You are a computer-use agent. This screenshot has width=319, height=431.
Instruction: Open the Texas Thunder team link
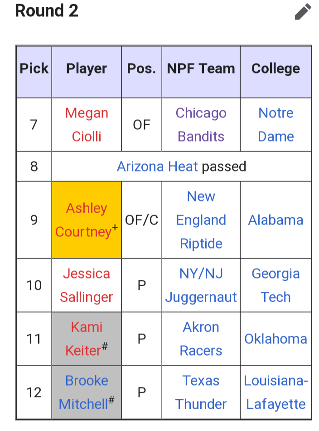201,392
